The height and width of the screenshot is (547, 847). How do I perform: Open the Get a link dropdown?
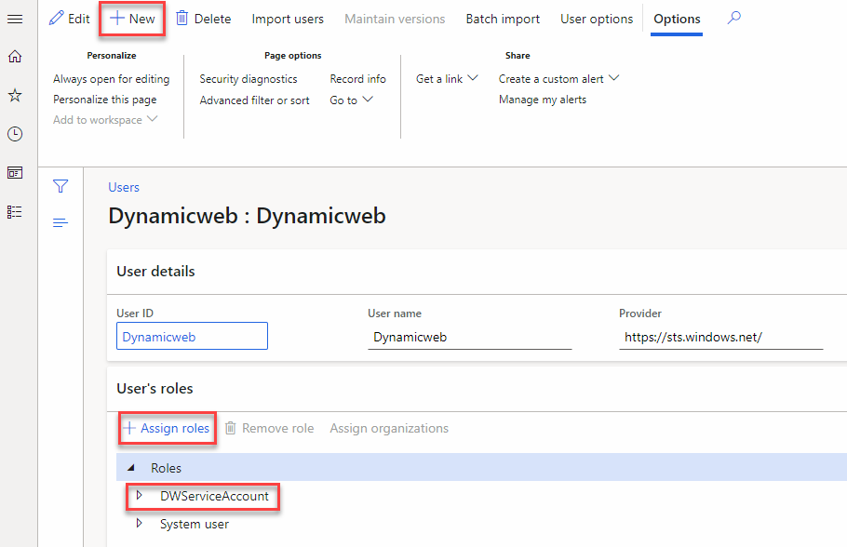[x=447, y=79]
